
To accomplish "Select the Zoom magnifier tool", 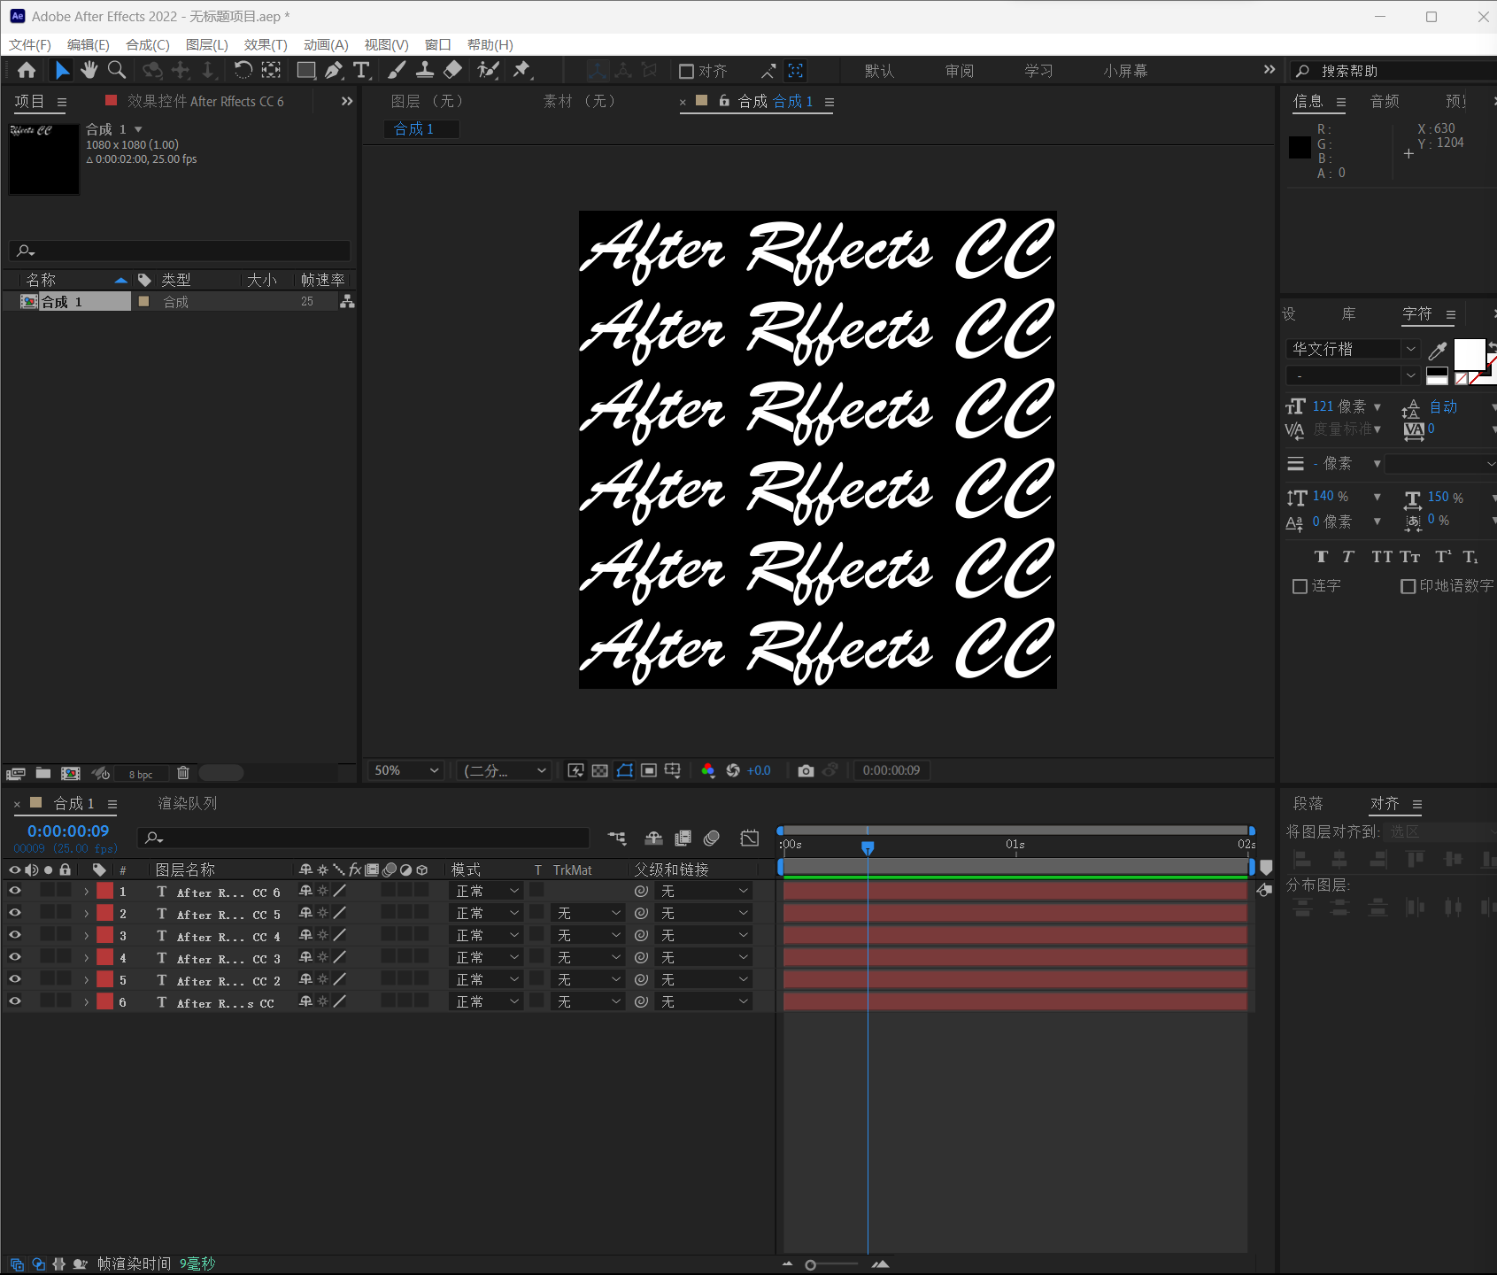I will coord(116,70).
